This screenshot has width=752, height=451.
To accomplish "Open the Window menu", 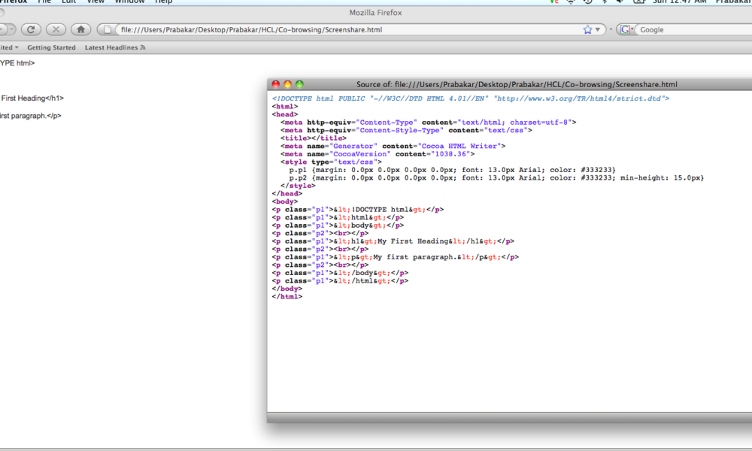I will pos(129,2).
